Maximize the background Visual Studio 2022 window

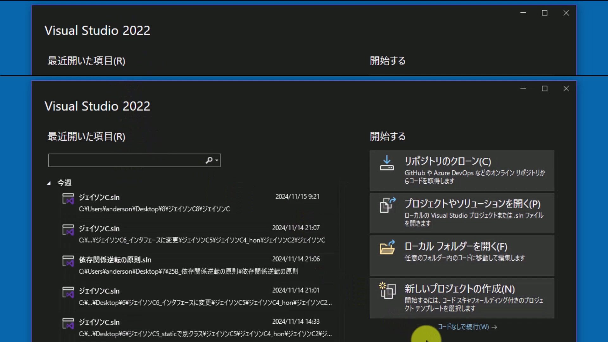click(x=545, y=13)
